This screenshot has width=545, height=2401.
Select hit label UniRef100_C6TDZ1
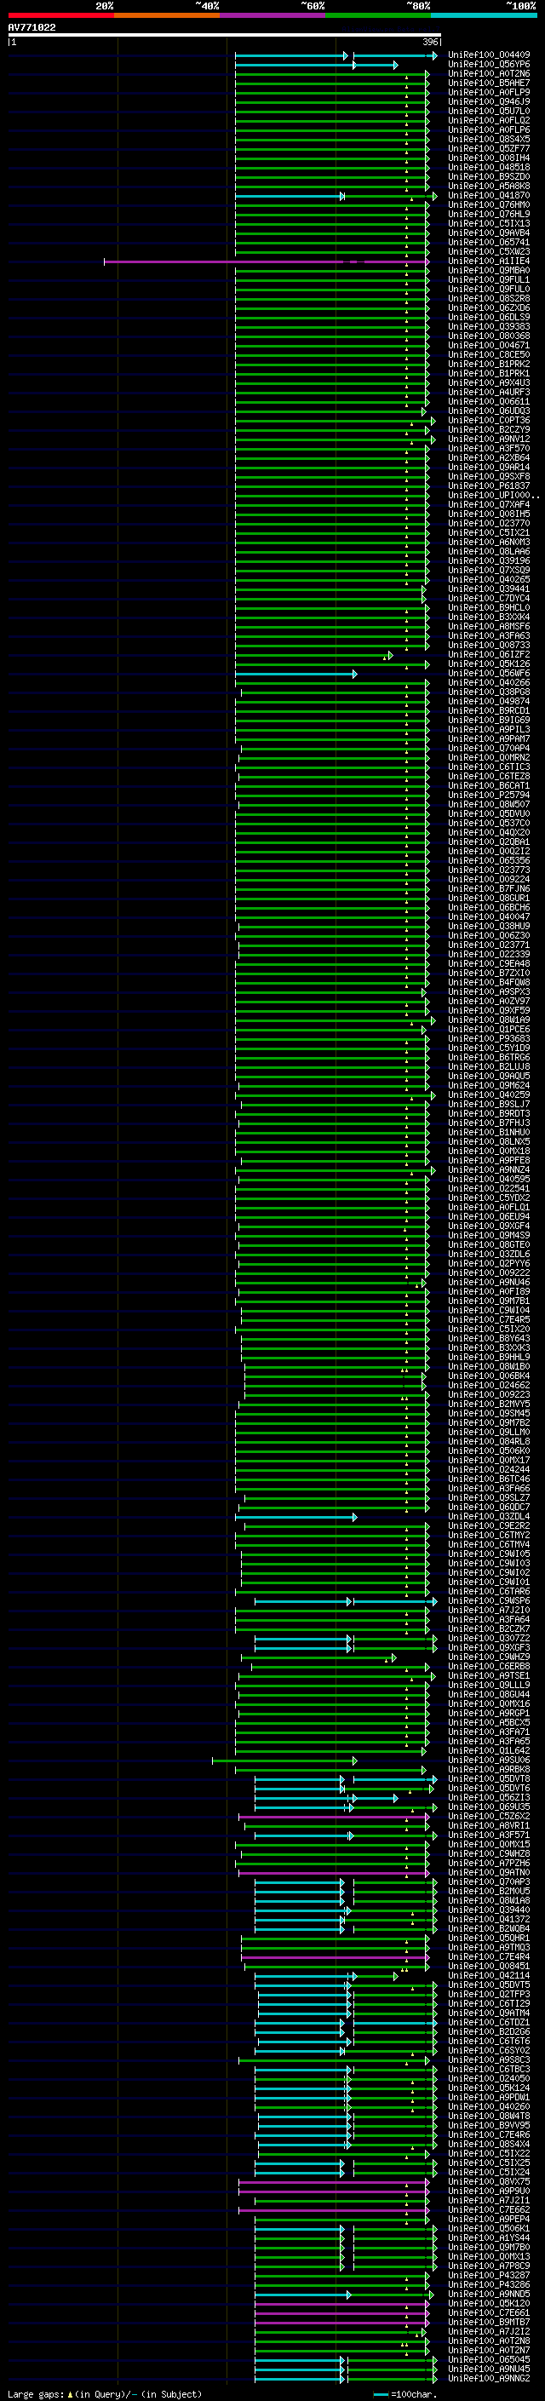489,2023
